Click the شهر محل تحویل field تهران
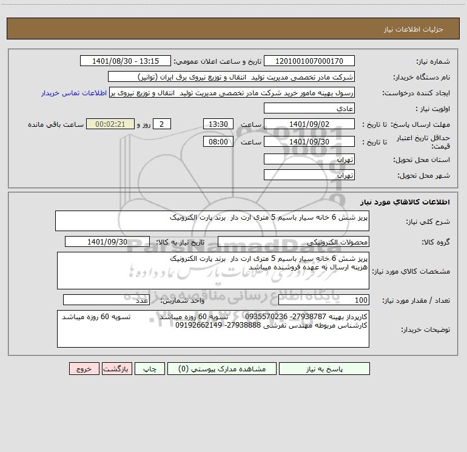The image size is (467, 452). click(x=309, y=175)
